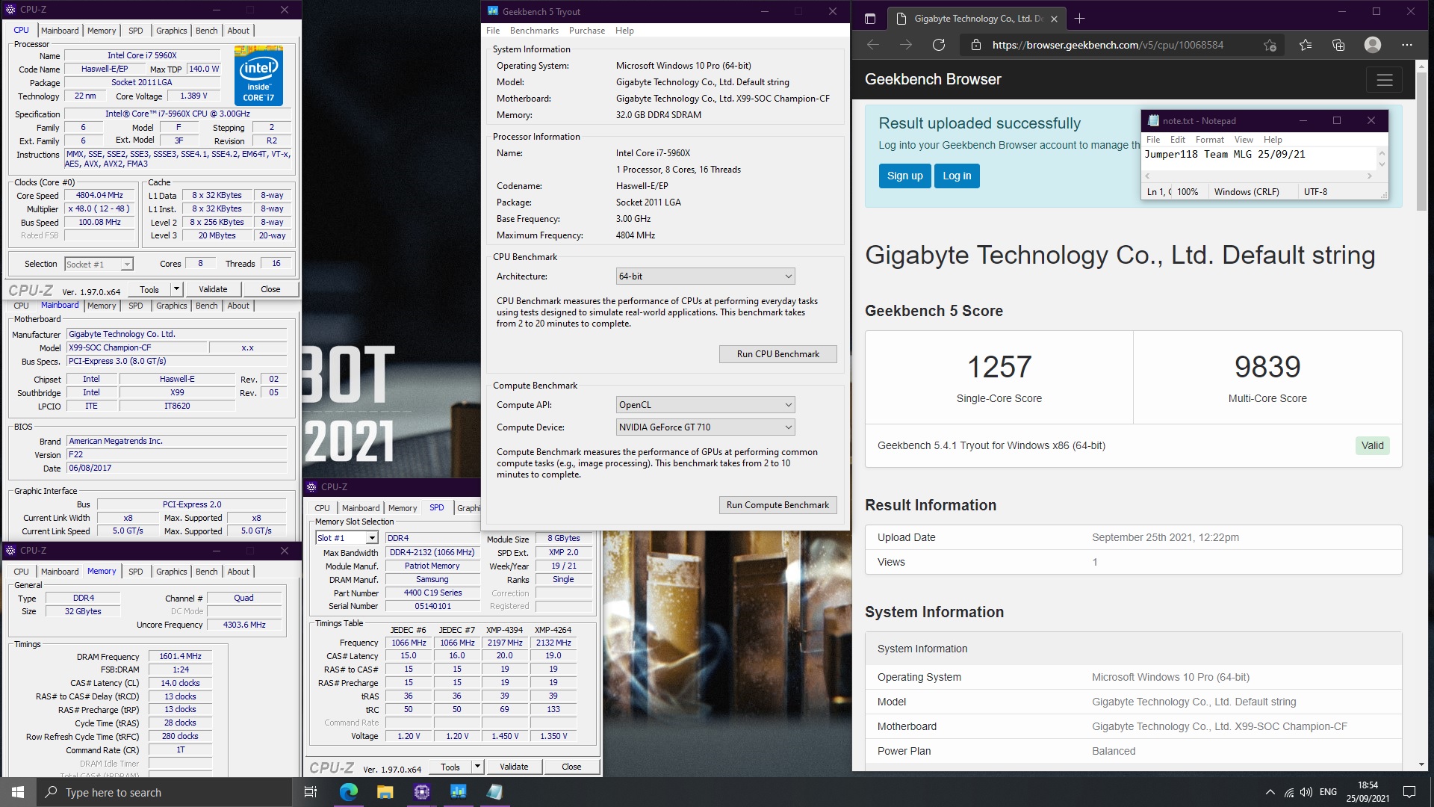Open the File menu in Geekbench
The width and height of the screenshot is (1434, 807).
point(493,31)
